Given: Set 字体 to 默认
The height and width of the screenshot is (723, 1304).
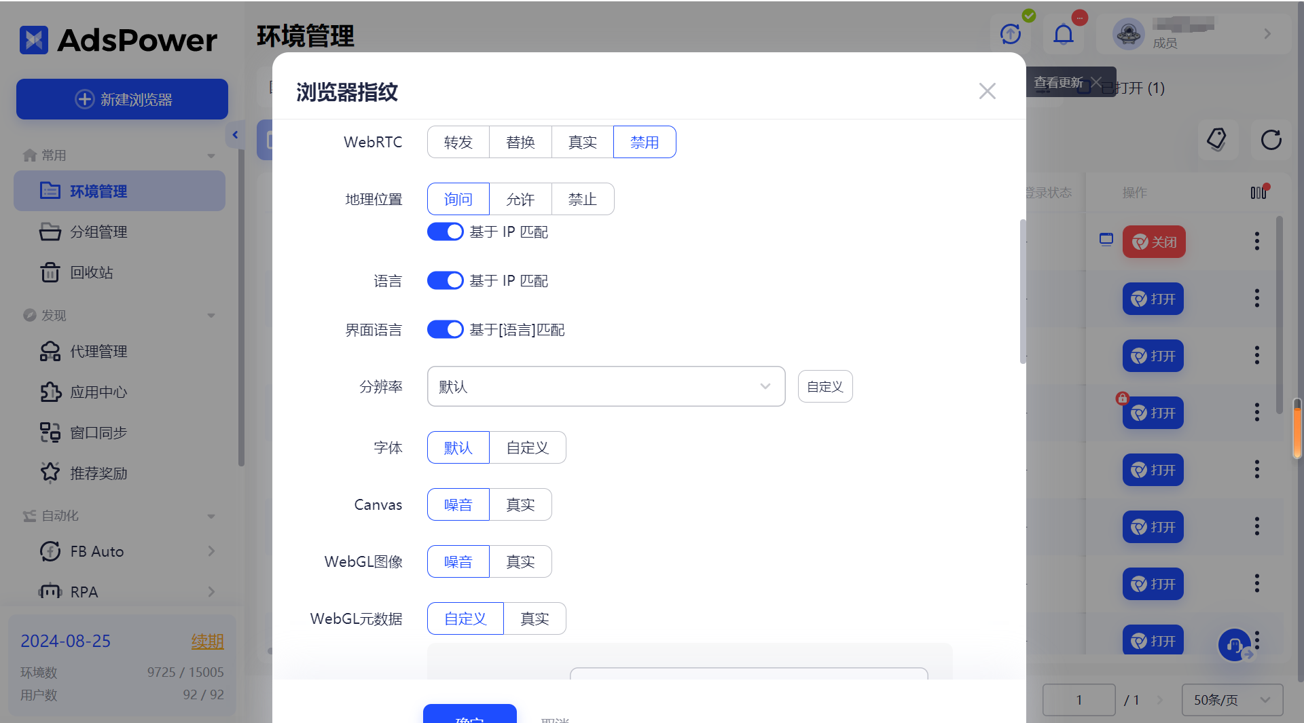Looking at the screenshot, I should pyautogui.click(x=458, y=447).
